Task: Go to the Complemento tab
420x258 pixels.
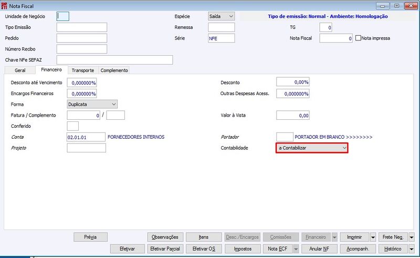Action: [x=114, y=70]
